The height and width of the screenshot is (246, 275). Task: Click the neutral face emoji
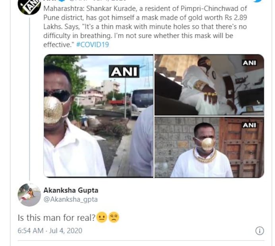(x=102, y=217)
